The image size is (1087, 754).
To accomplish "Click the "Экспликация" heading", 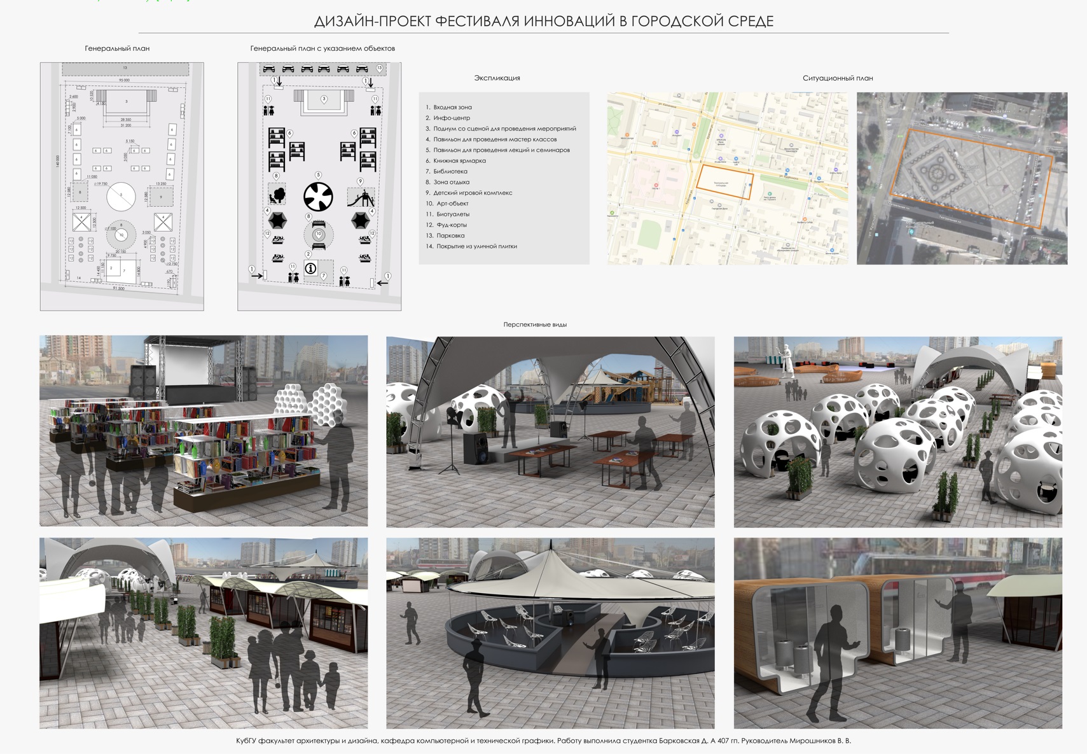I will point(497,78).
